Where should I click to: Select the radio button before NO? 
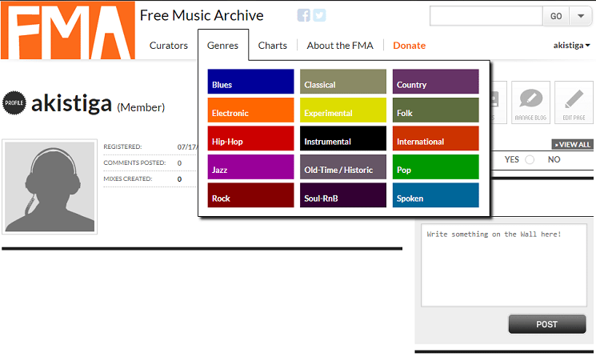point(530,159)
